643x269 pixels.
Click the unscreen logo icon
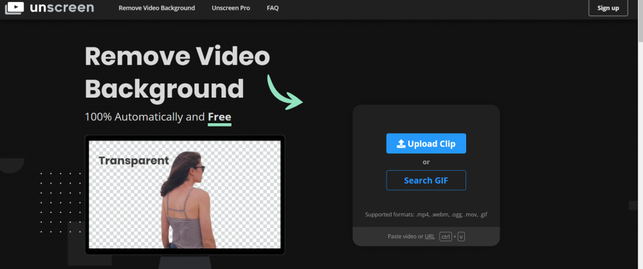[x=14, y=8]
